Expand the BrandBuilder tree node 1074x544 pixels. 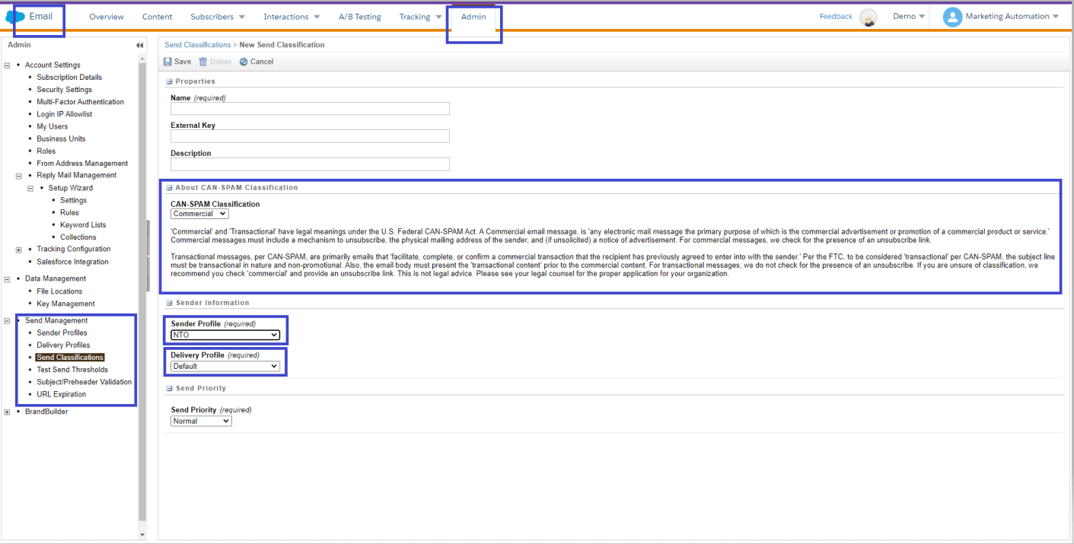tap(8, 412)
